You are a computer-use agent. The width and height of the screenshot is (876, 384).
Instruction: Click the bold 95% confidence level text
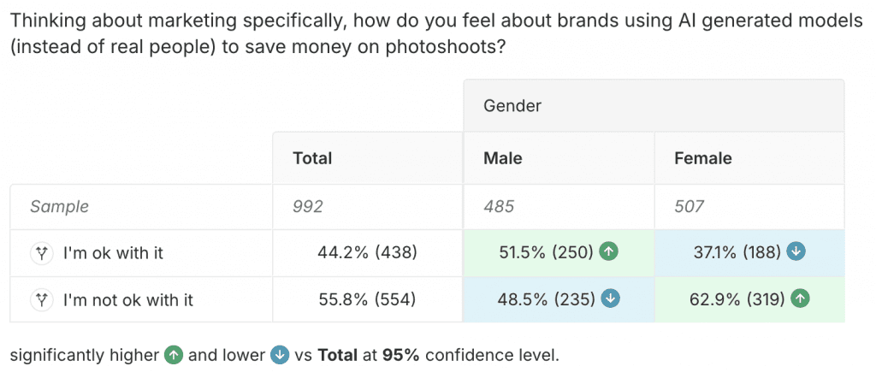(x=401, y=355)
